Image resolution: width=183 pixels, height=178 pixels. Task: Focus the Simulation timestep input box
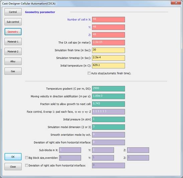[108, 58]
